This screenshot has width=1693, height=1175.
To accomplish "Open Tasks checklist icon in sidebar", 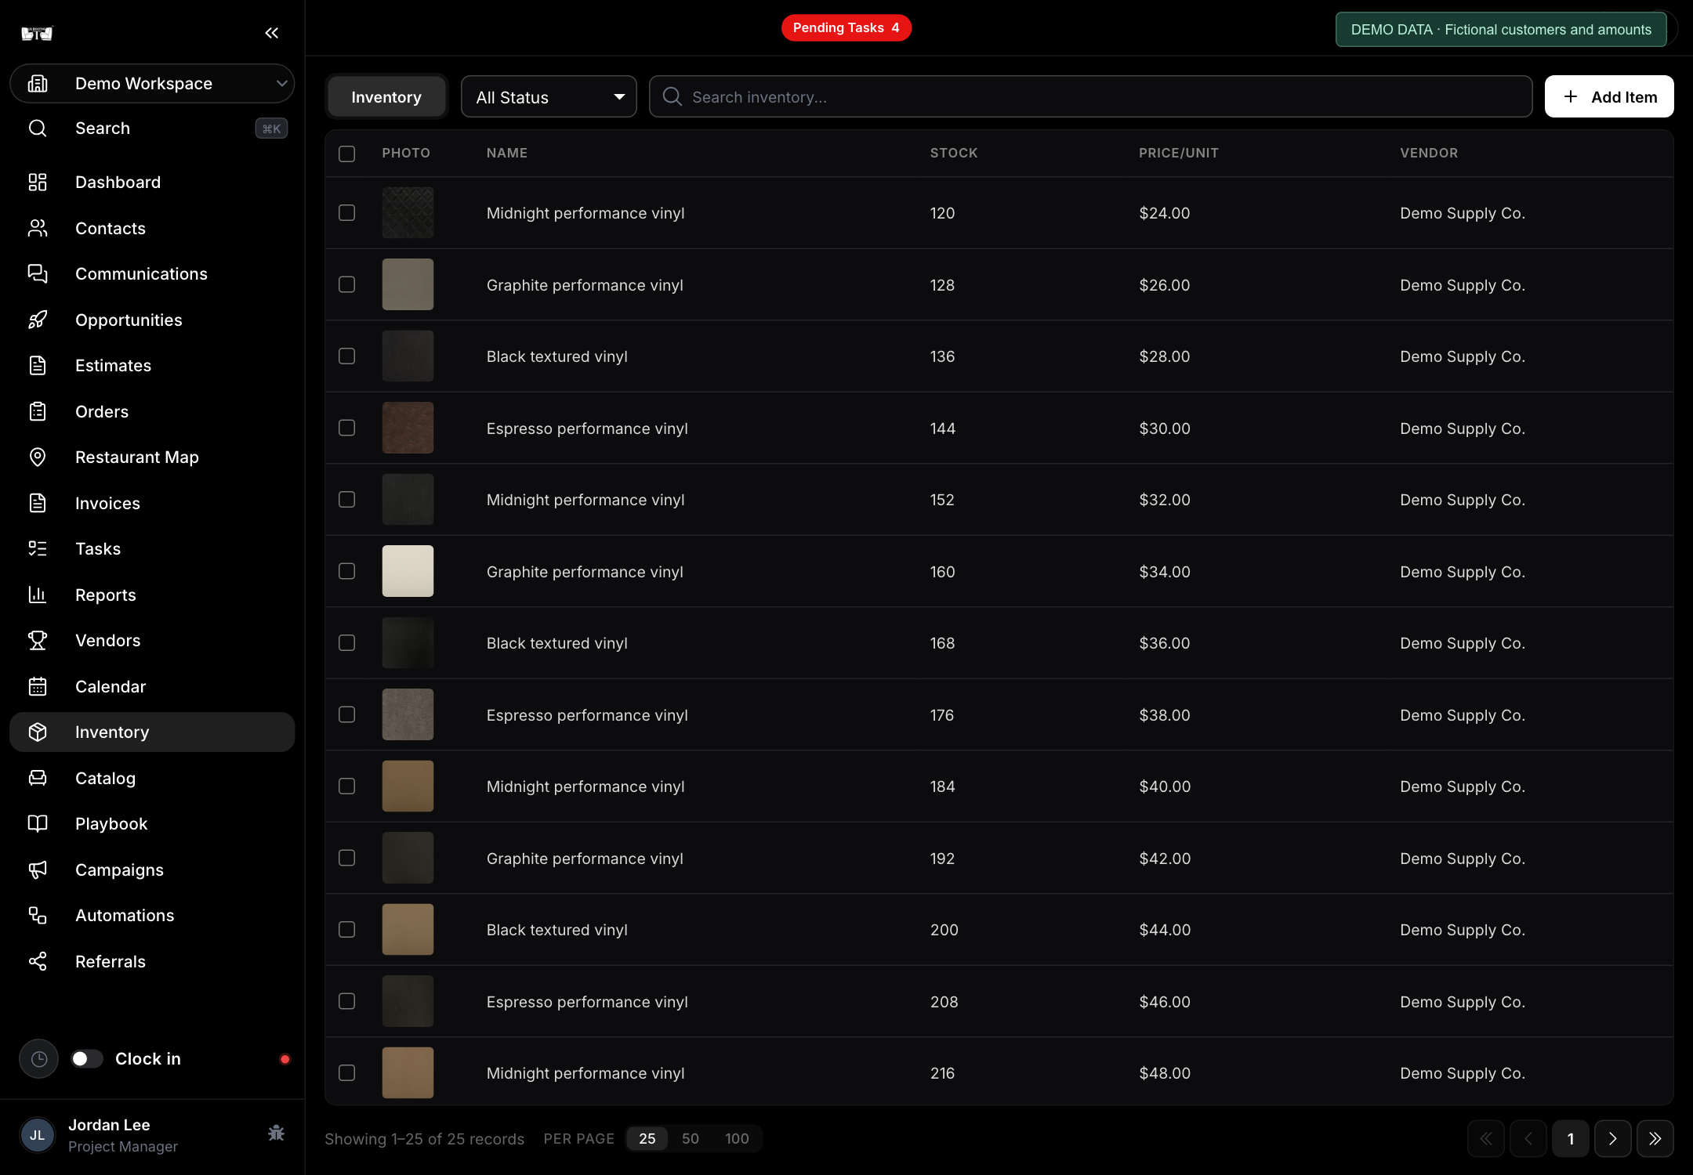I will 38,549.
